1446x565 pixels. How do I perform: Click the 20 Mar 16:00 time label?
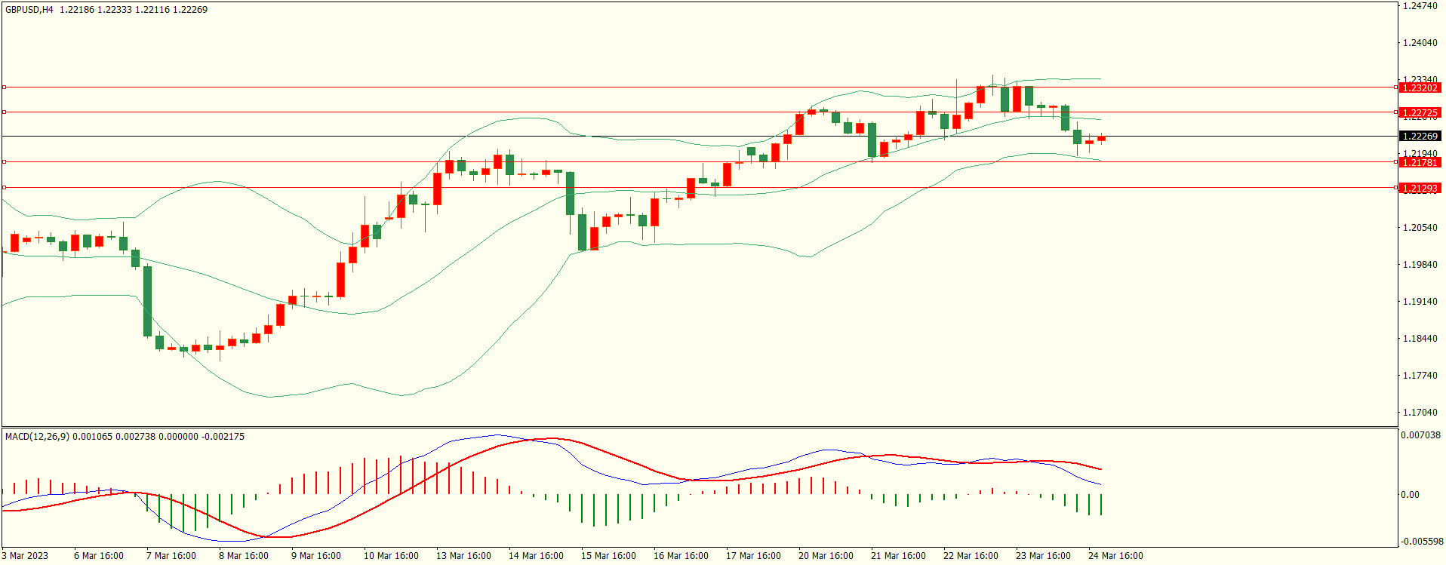826,556
